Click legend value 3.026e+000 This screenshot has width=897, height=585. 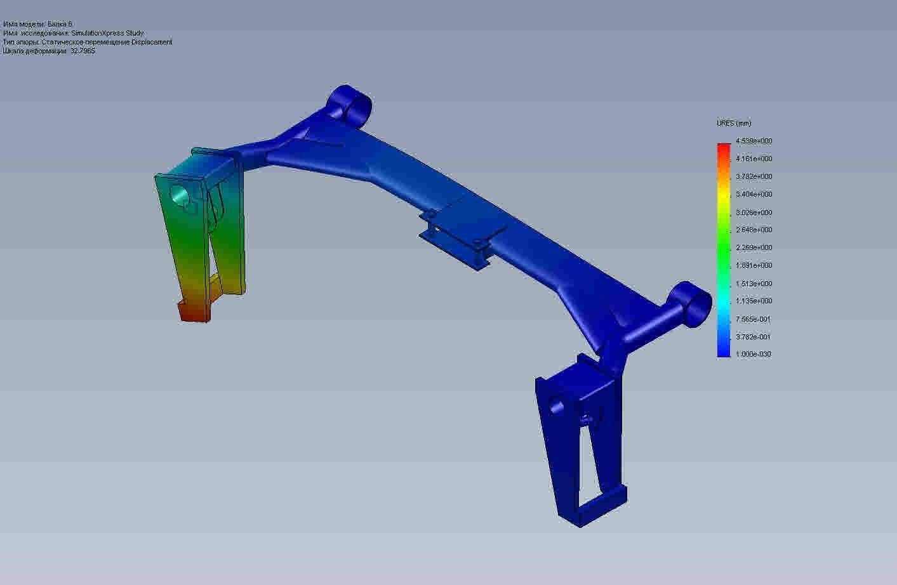754,213
